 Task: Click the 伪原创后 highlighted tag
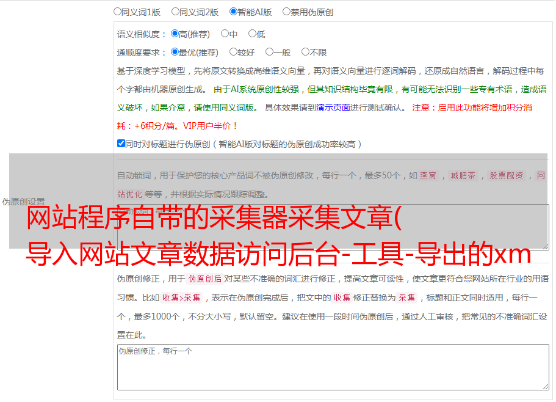pyautogui.click(x=205, y=279)
